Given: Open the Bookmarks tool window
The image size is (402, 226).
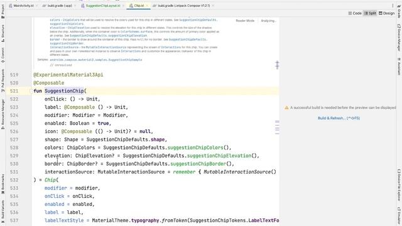Looking at the screenshot, I should coord(3,184).
